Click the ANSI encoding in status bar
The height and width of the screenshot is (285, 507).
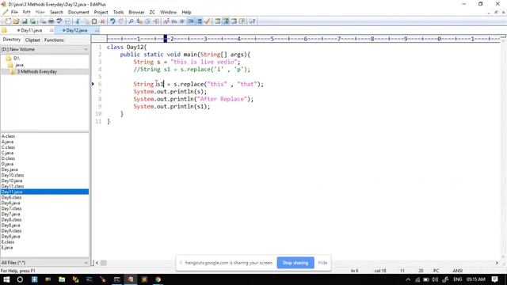(457, 271)
